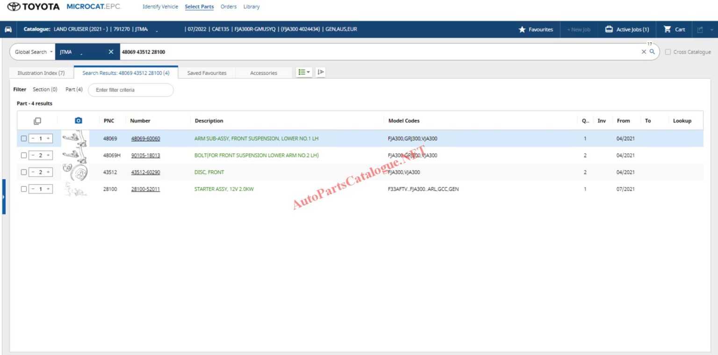The image size is (718, 355).
Task: Remove the JTMA vehicle tag from search
Action: 111,52
